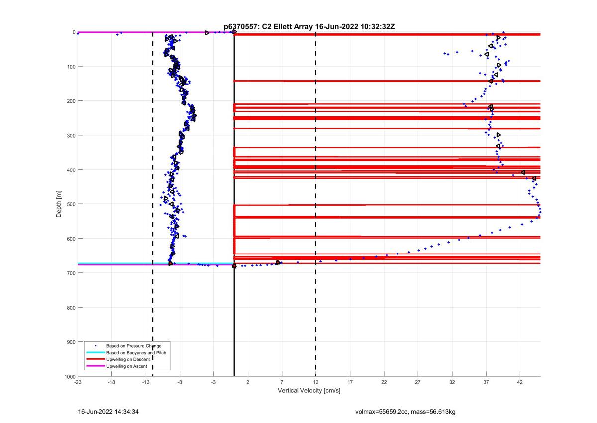Viewport: 597px width, 423px height.
Task: Click the x-axis tick label '-3'
Action: click(213, 382)
